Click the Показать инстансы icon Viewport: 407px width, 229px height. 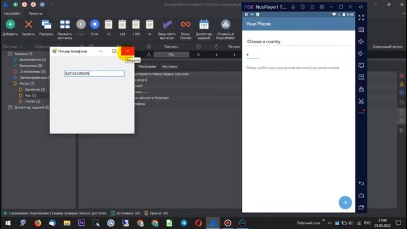pos(65,24)
